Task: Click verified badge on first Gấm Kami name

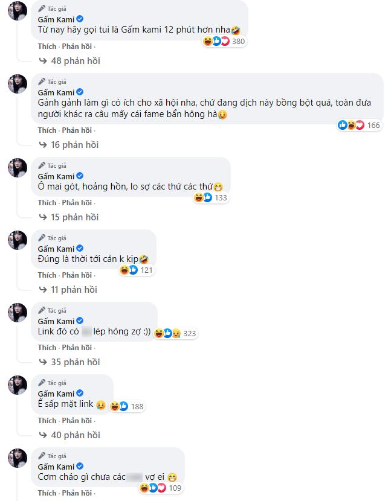Action: [80, 19]
